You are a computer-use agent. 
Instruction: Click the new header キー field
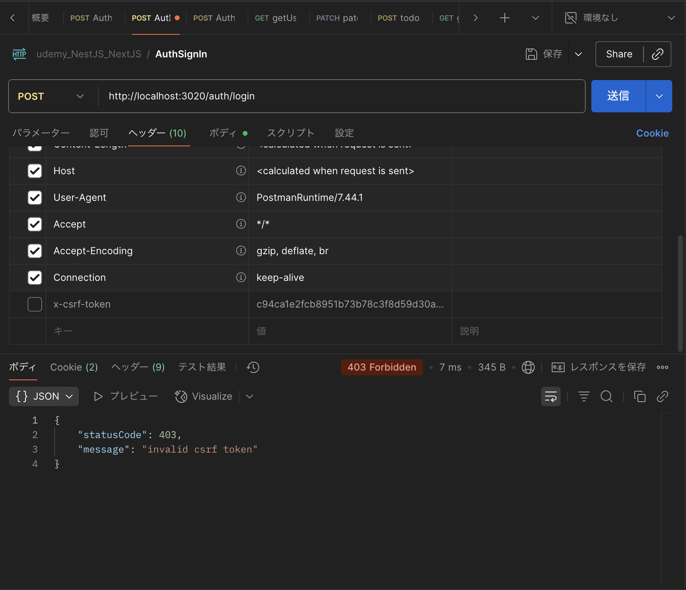pos(147,331)
